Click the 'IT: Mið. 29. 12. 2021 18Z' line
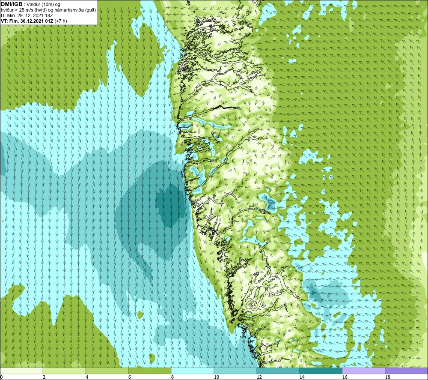Screen dimensions: 428x380 (x=27, y=15)
